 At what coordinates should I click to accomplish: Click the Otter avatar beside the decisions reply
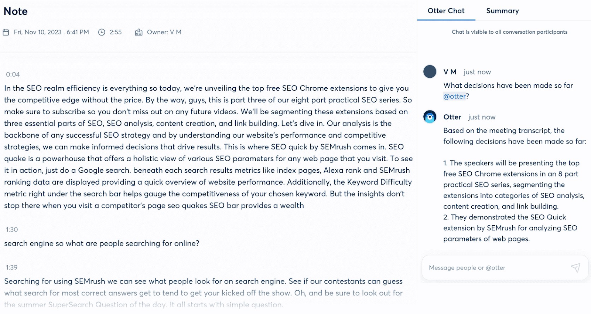point(430,117)
